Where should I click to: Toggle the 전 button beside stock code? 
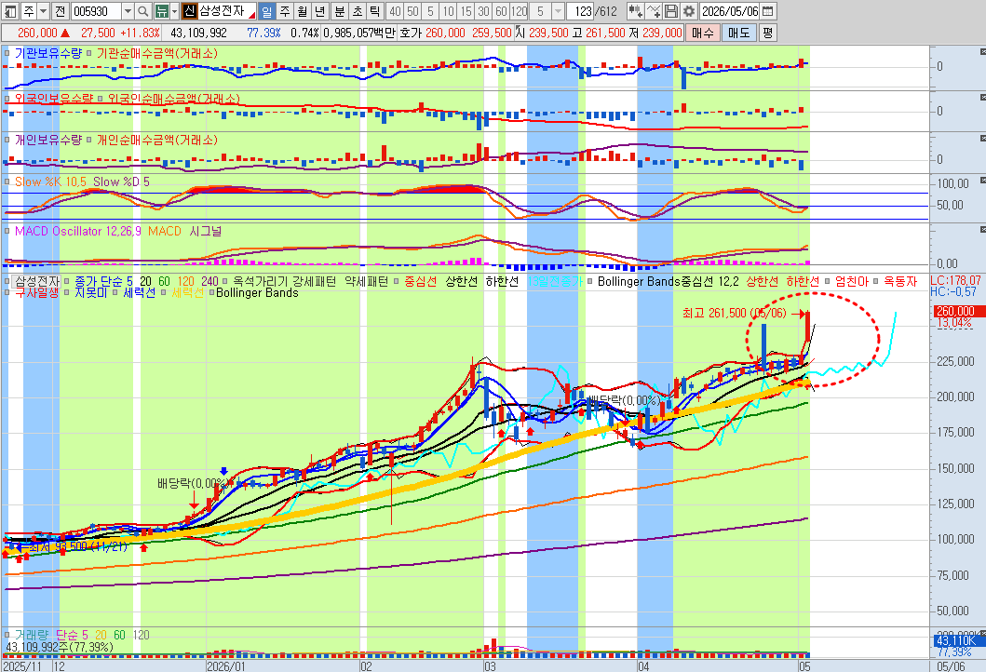60,10
